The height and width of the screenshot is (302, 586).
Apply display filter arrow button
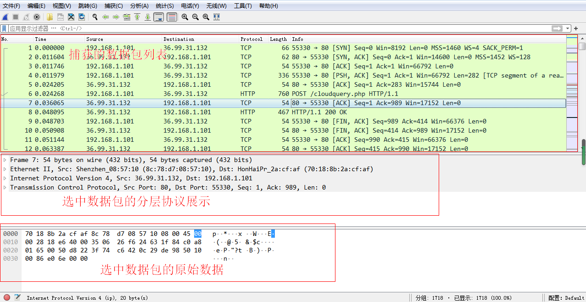[x=557, y=28]
